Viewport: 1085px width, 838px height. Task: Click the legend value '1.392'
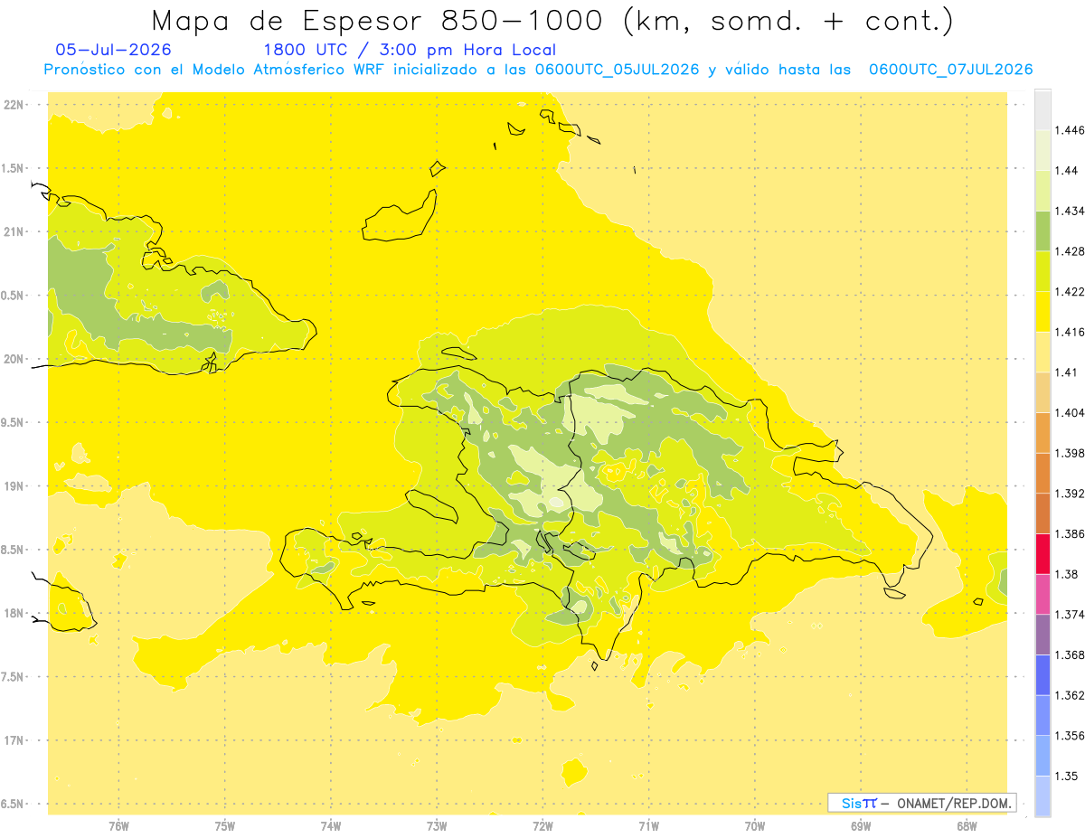pos(1071,494)
